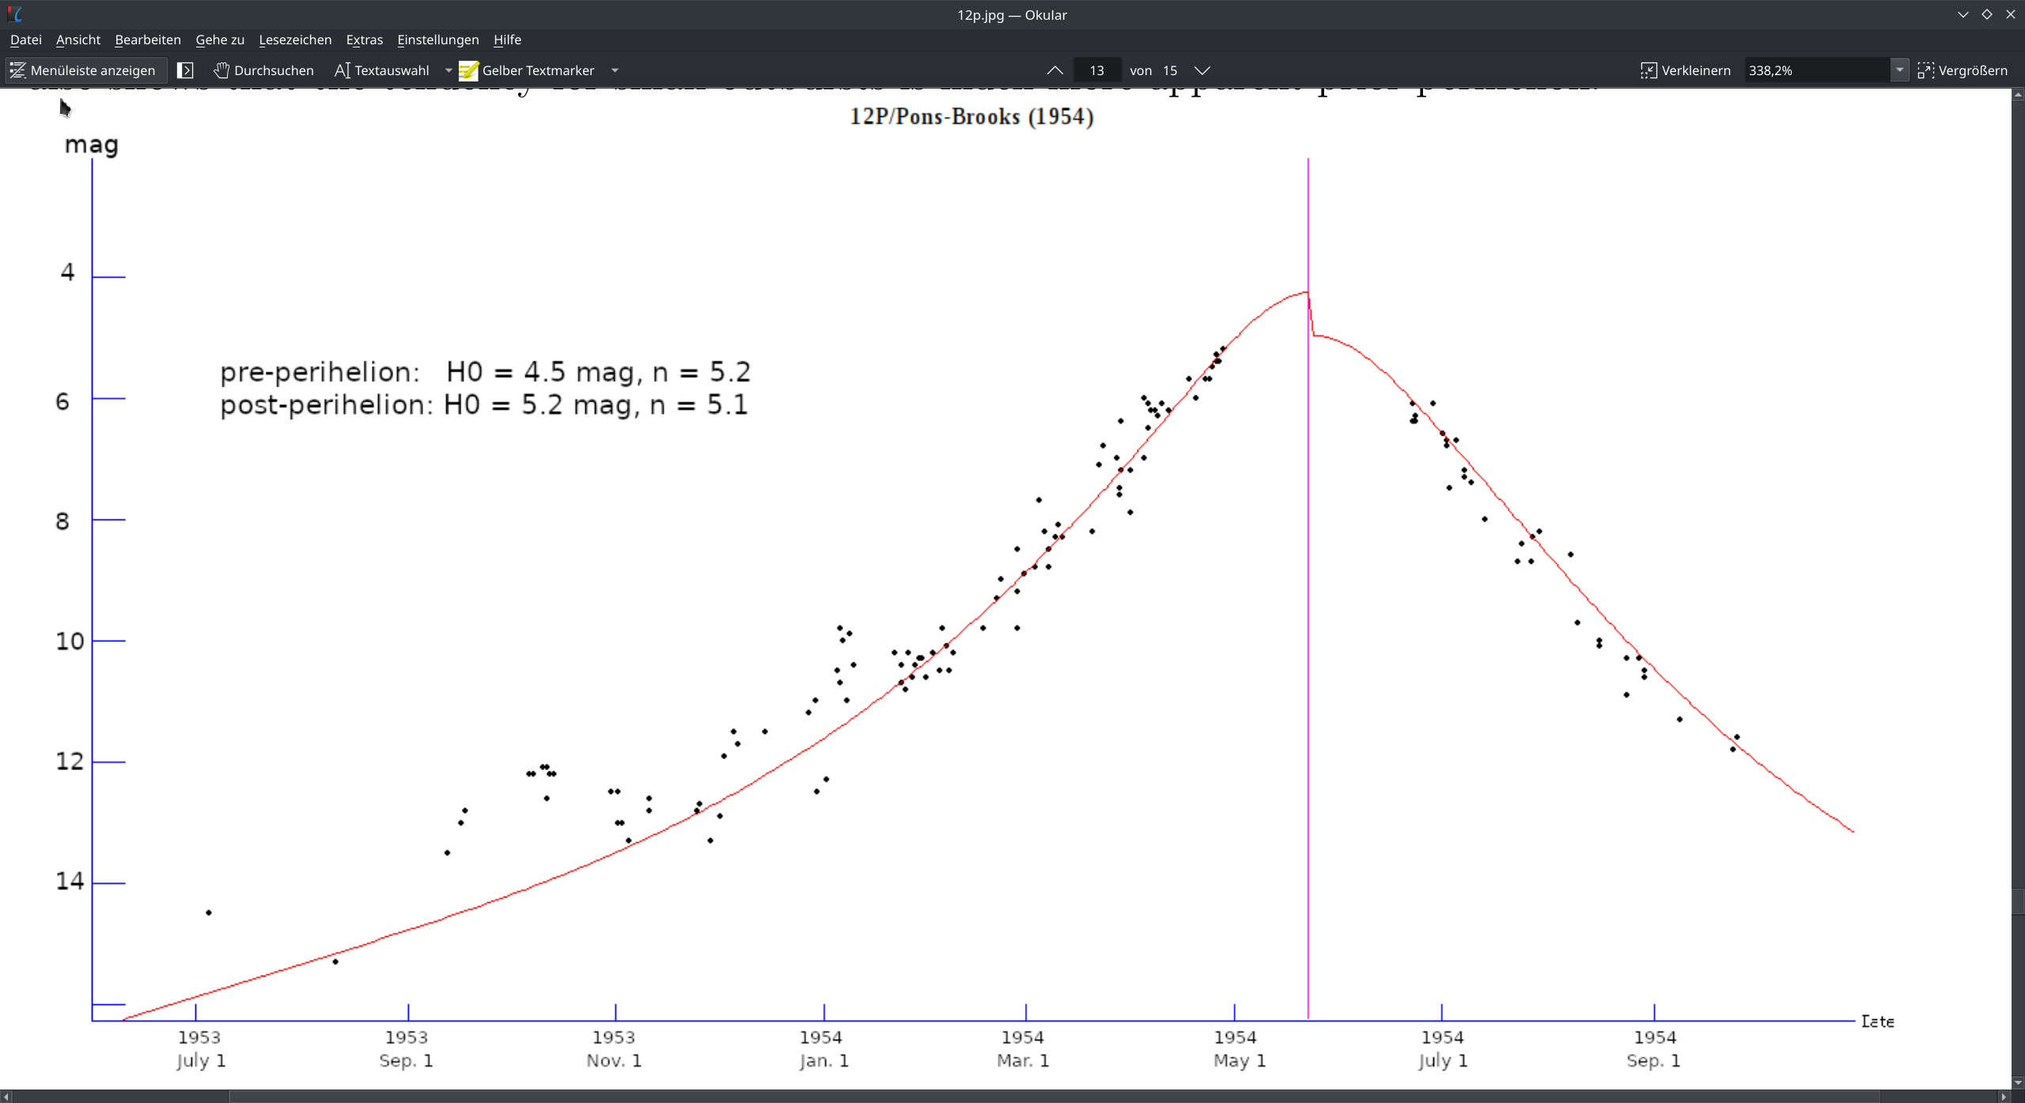Open zoom level 338,2% dropdown

(x=1899, y=70)
